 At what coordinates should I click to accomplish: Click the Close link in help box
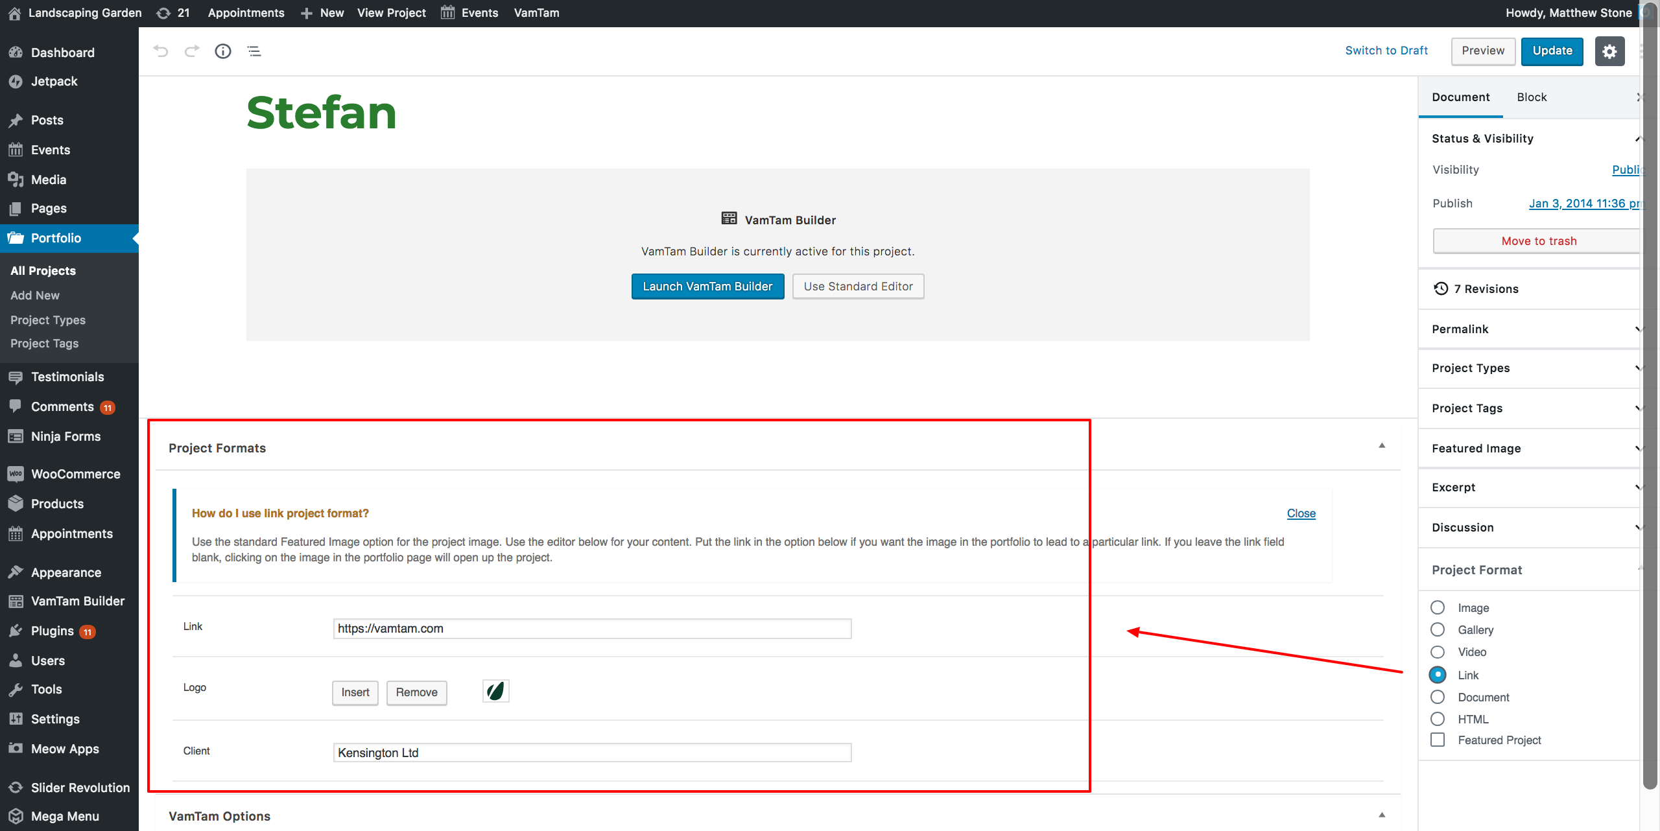click(x=1301, y=513)
